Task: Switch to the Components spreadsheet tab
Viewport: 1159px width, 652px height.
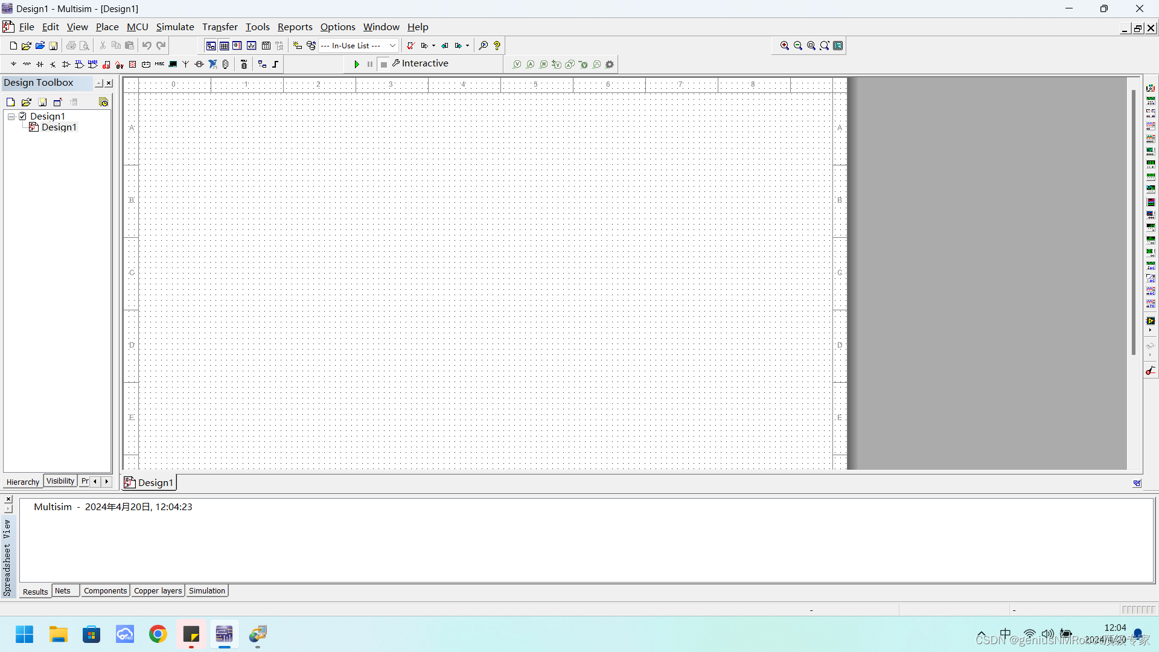Action: tap(105, 591)
